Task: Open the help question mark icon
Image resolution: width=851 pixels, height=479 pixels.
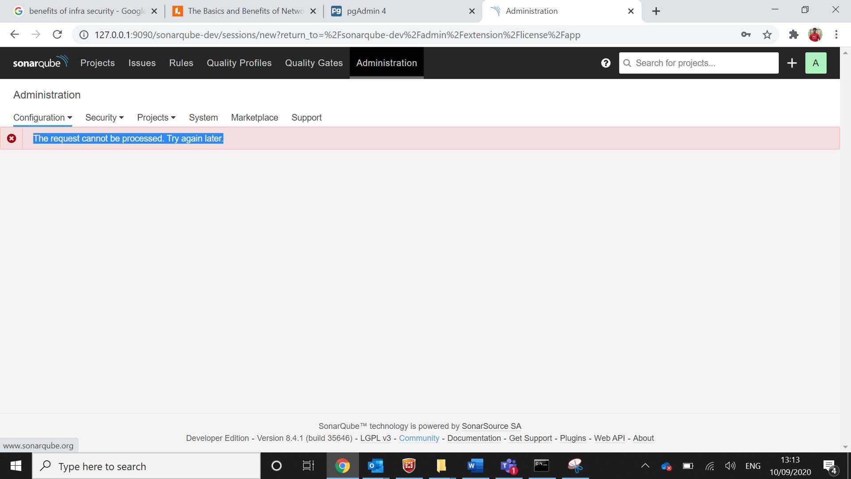Action: pyautogui.click(x=606, y=63)
